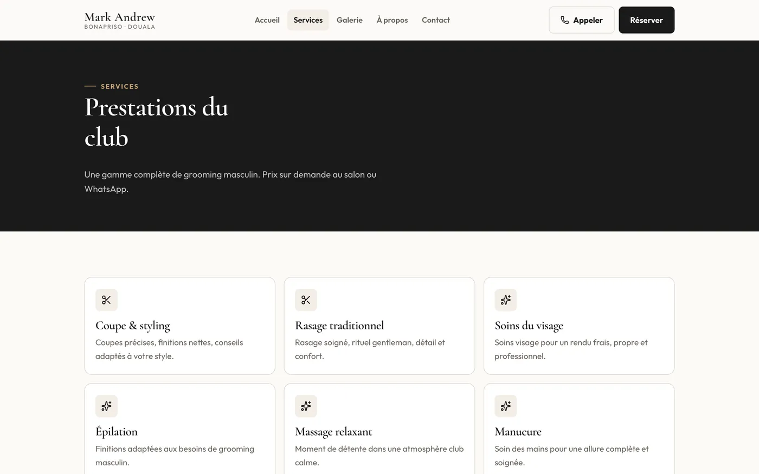Viewport: 759px width, 474px height.
Task: Click the 'Coupes précises, finitions nettes' description
Action: tap(169, 349)
